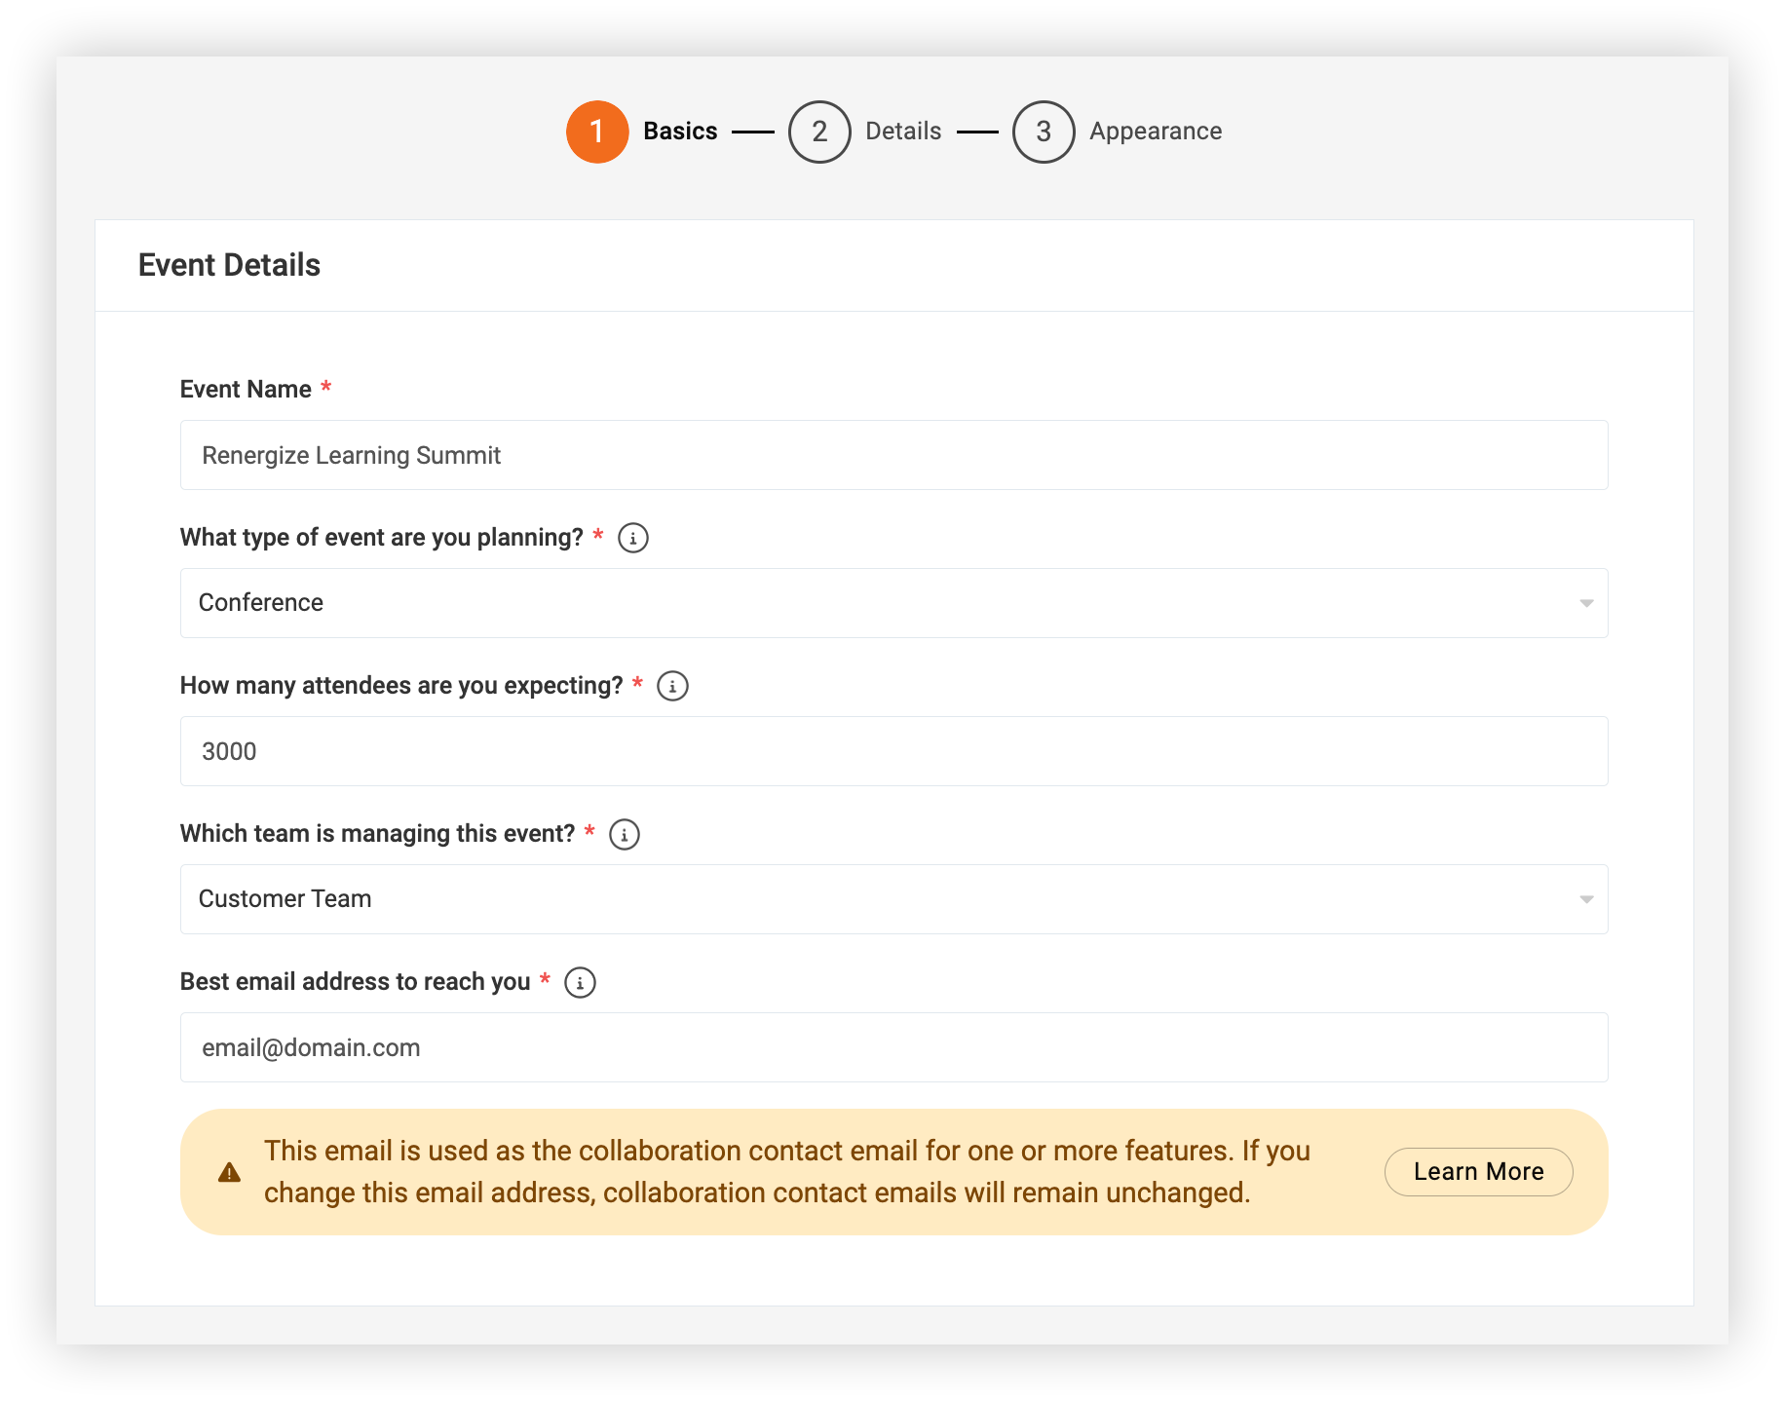Image resolution: width=1785 pixels, height=1401 pixels.
Task: Click info icon next to attendees question
Action: [x=672, y=686]
